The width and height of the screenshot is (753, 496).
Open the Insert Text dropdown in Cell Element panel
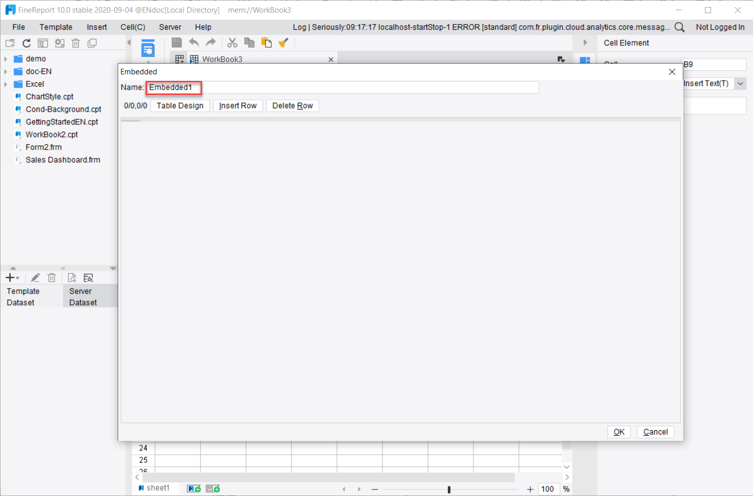(x=740, y=83)
